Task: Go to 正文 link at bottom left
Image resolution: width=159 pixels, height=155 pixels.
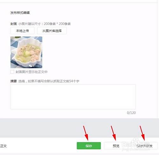Action: (x=3, y=146)
